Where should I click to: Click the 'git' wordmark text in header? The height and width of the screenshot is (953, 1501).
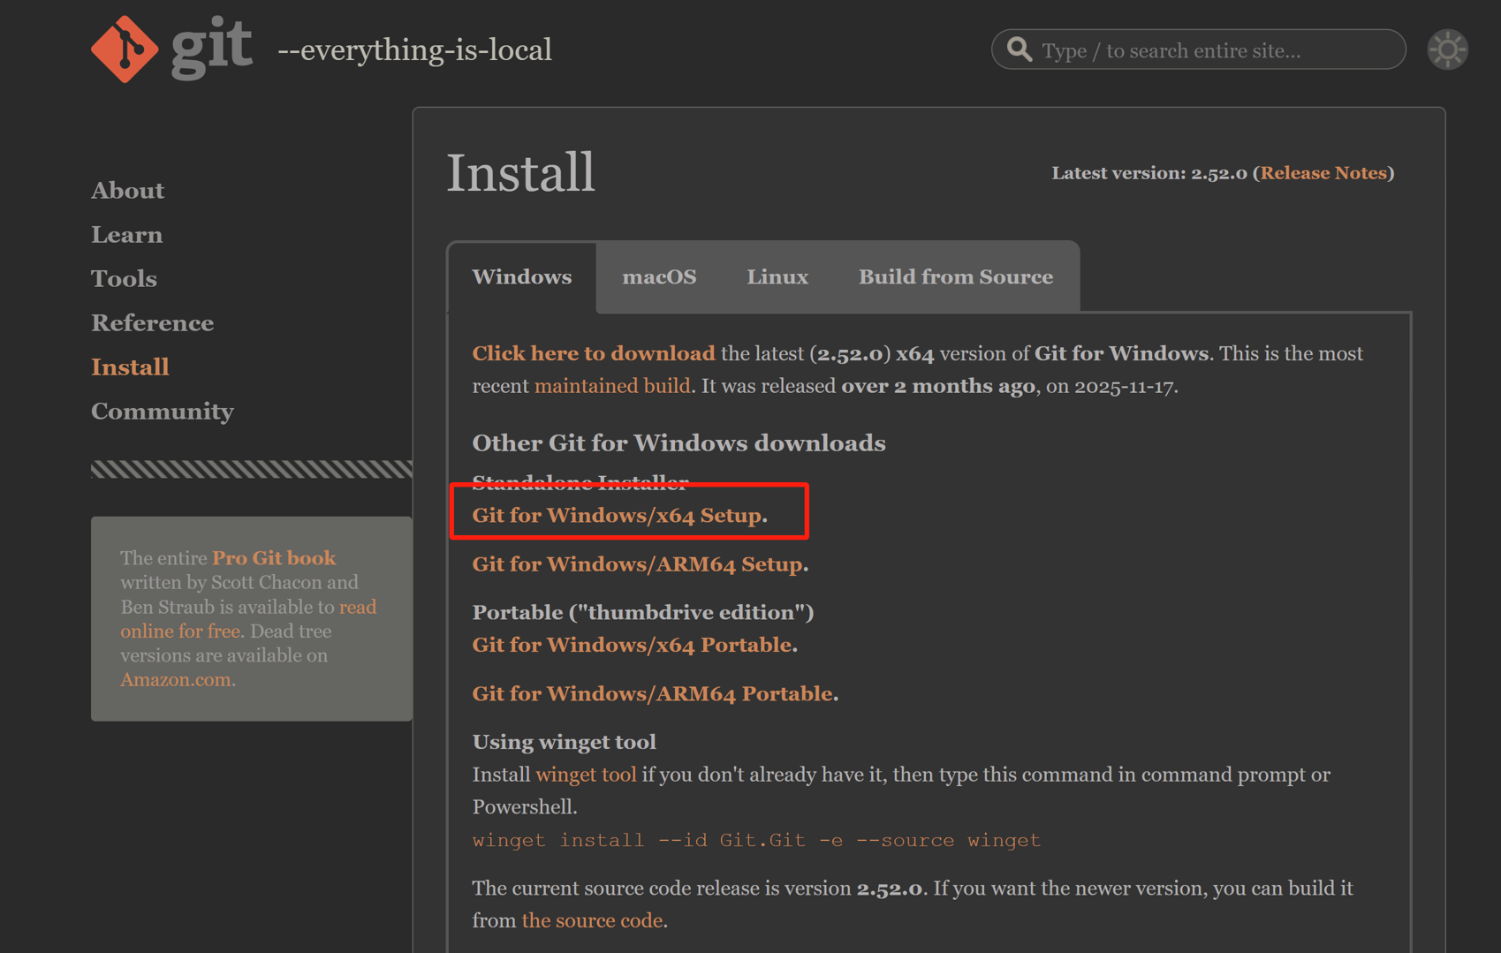(x=212, y=49)
